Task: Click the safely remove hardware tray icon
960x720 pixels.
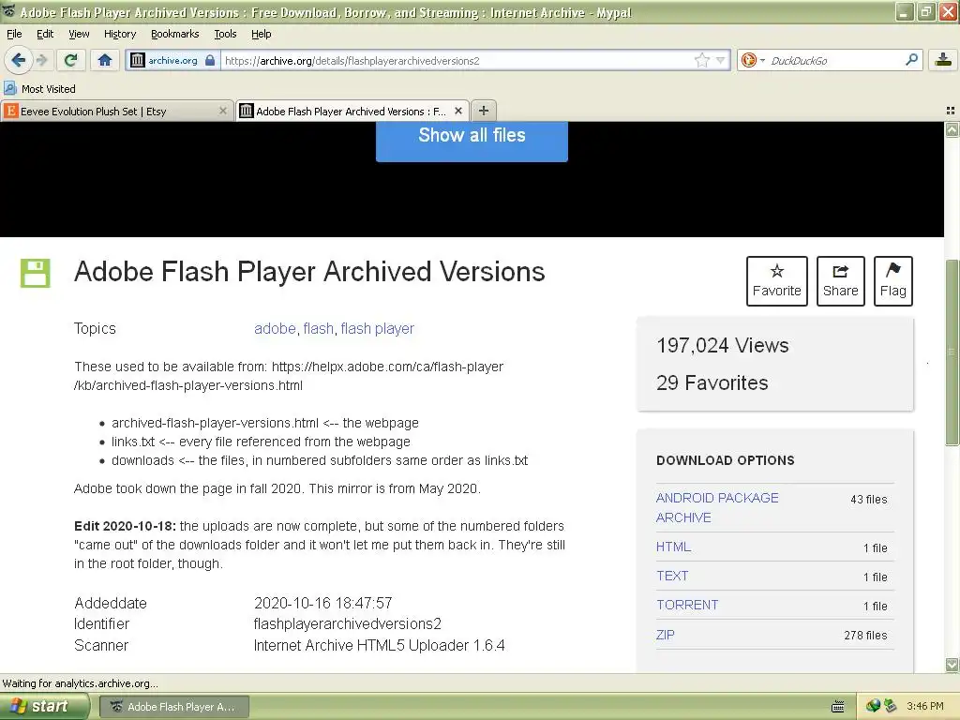Action: tap(890, 706)
